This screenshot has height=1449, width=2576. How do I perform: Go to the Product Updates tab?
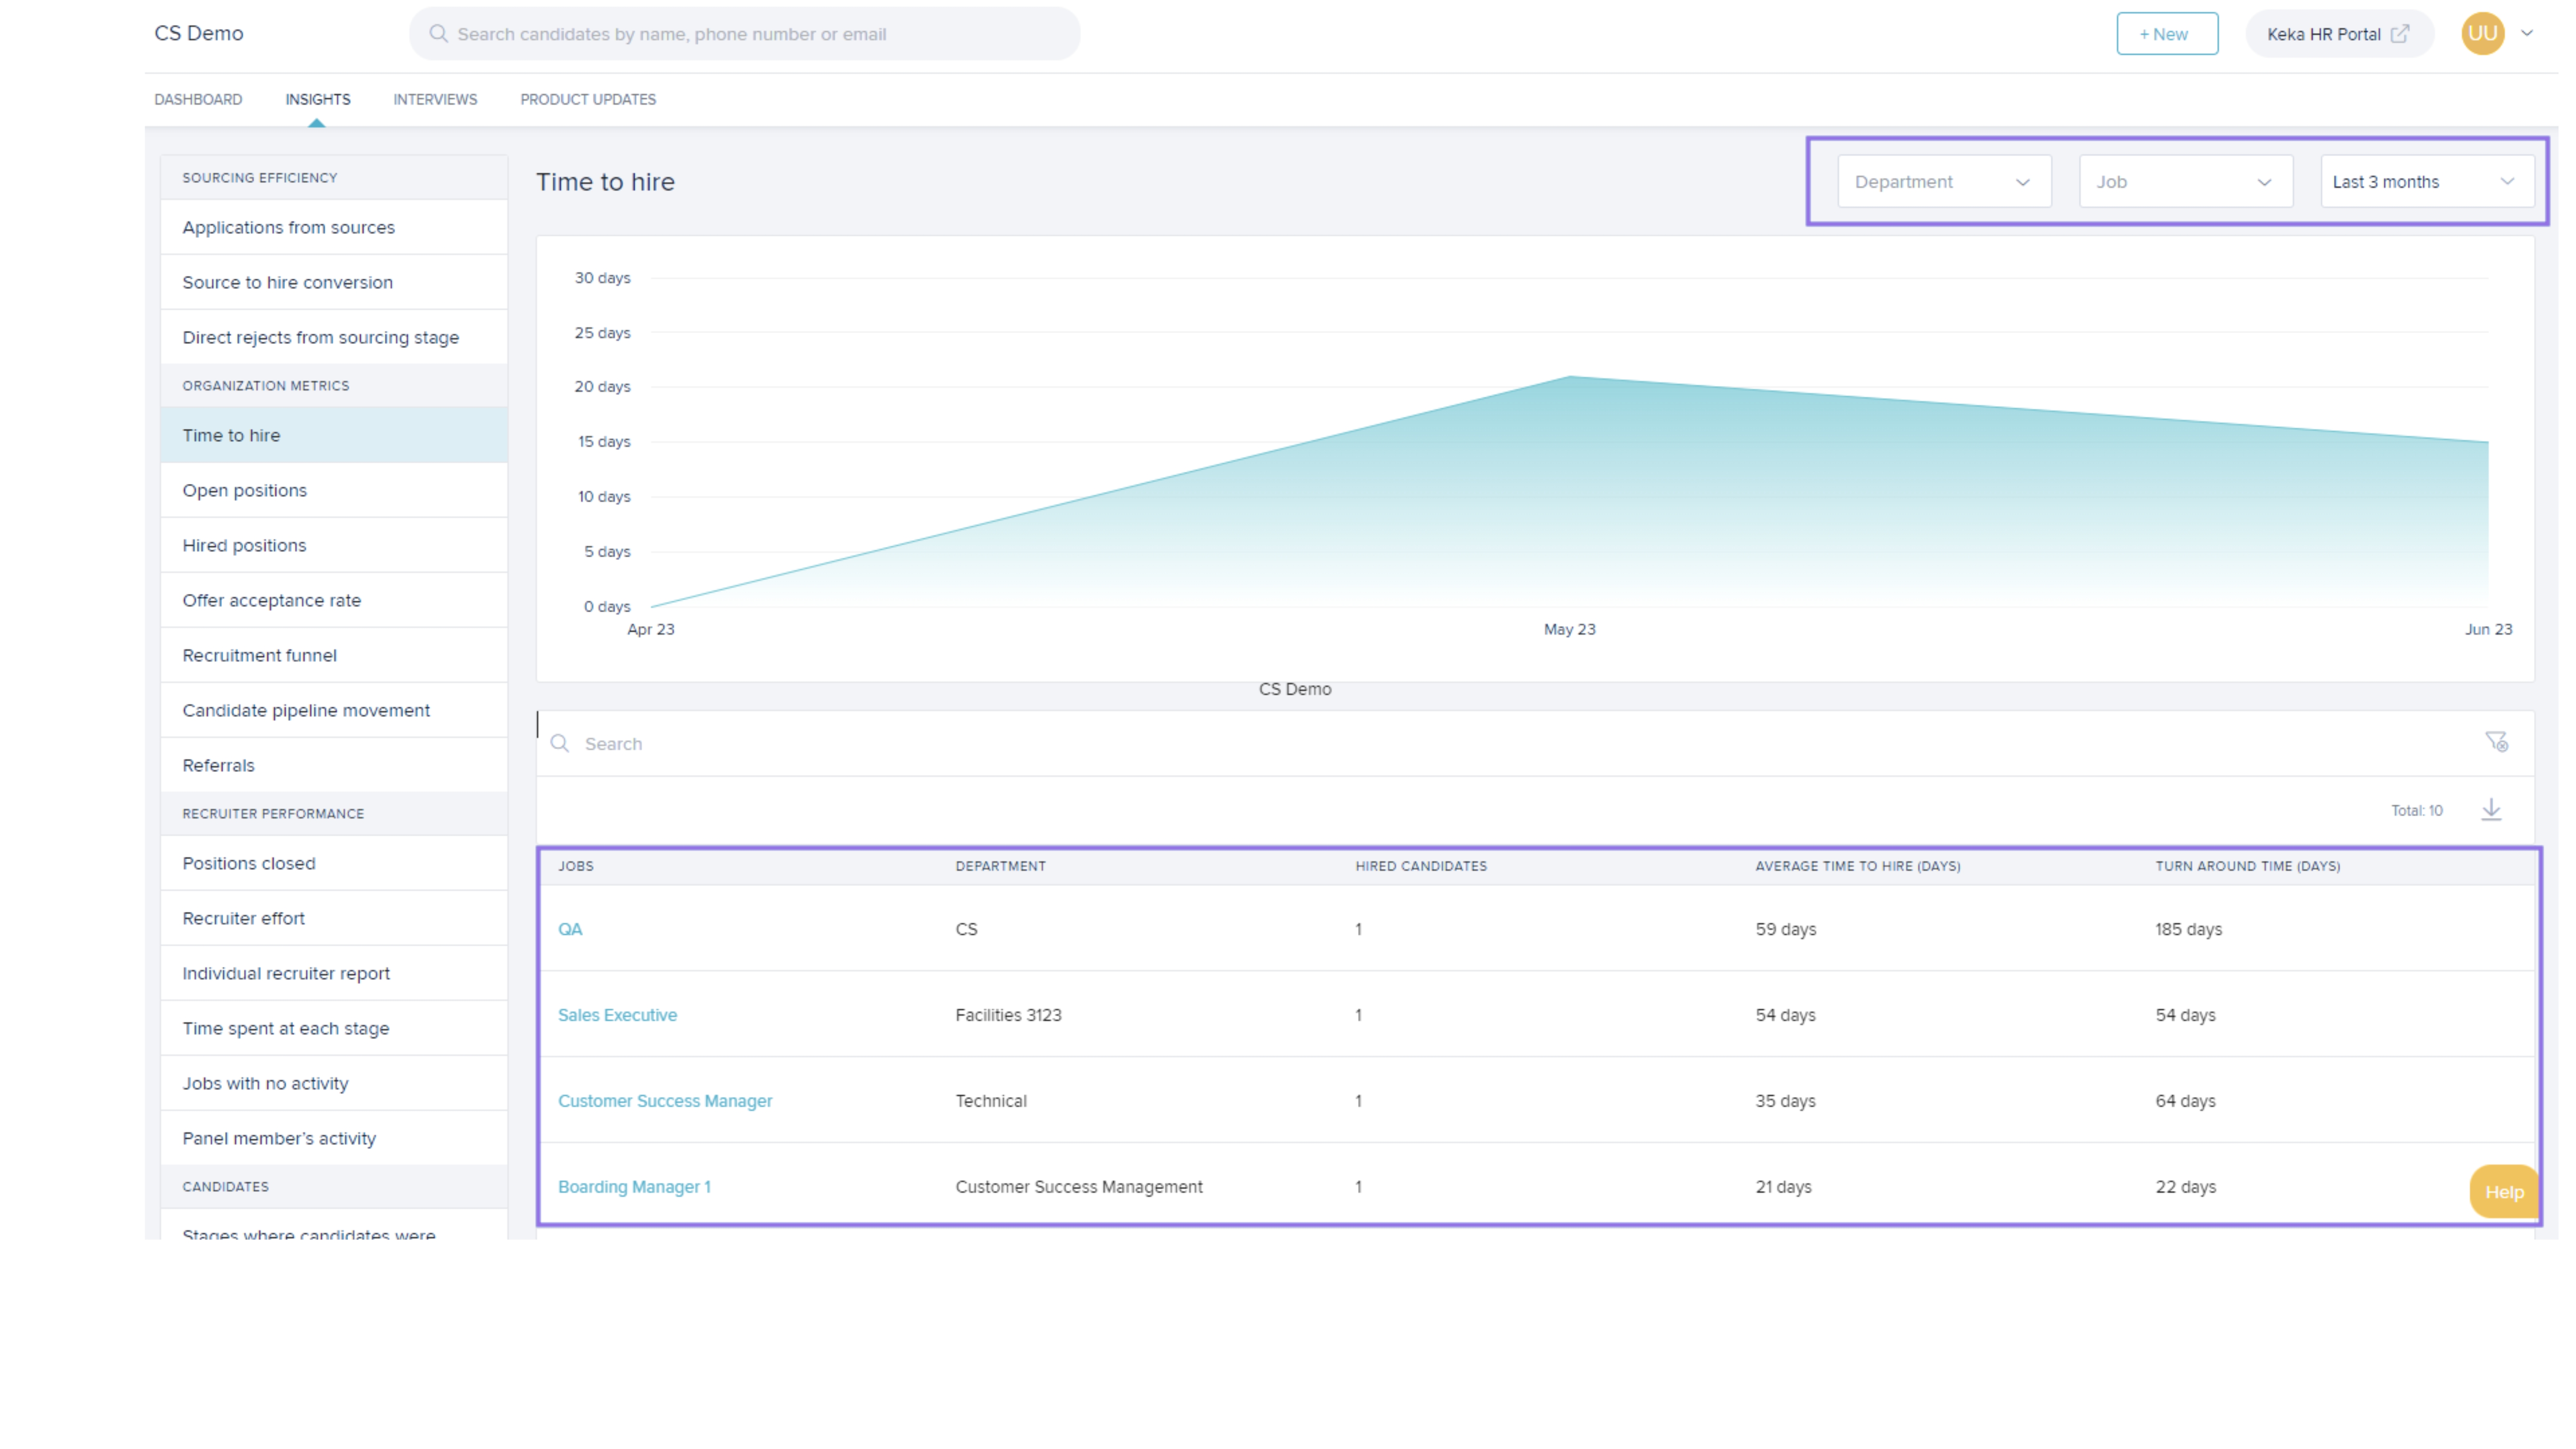588,99
